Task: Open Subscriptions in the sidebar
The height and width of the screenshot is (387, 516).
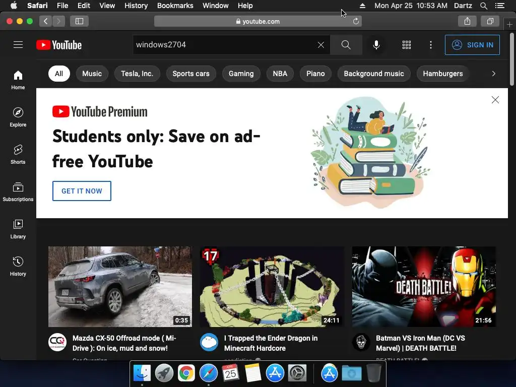Action: click(x=18, y=191)
